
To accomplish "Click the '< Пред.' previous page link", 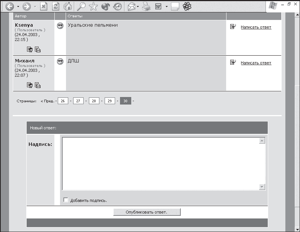I will click(x=48, y=101).
